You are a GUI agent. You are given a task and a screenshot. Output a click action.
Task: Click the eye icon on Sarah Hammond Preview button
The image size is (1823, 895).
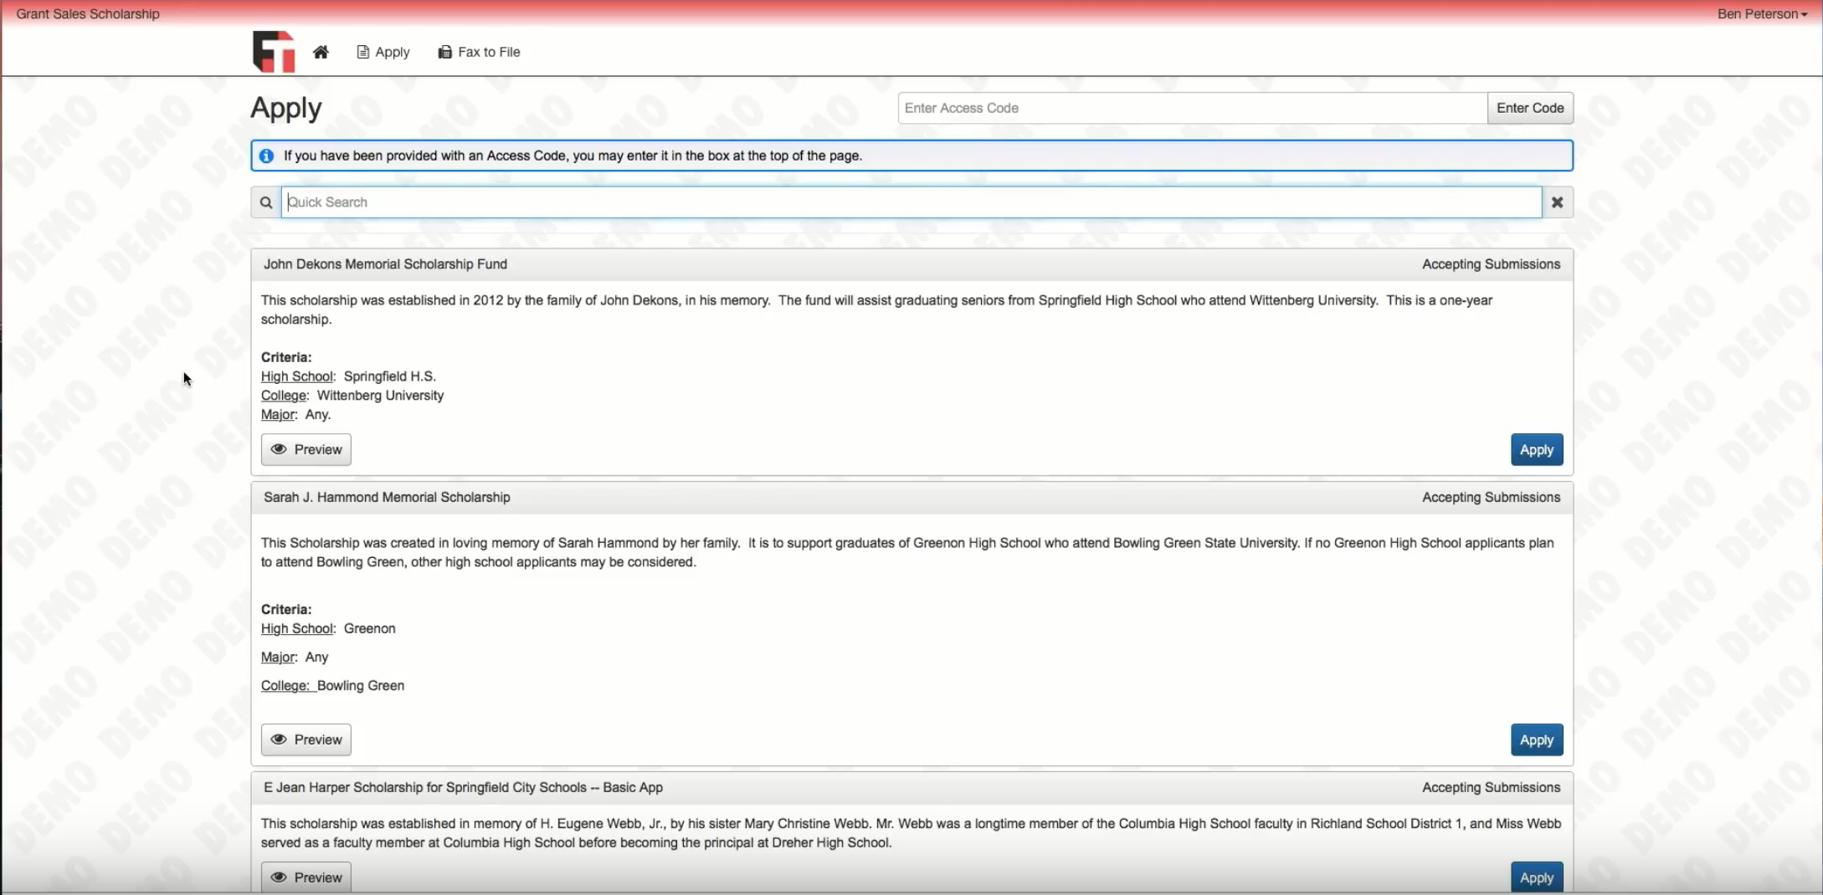coord(280,739)
